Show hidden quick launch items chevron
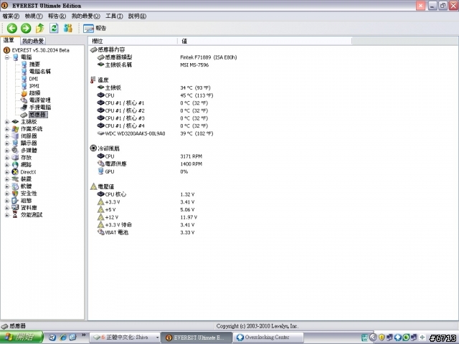459x344 pixels. pos(83,335)
